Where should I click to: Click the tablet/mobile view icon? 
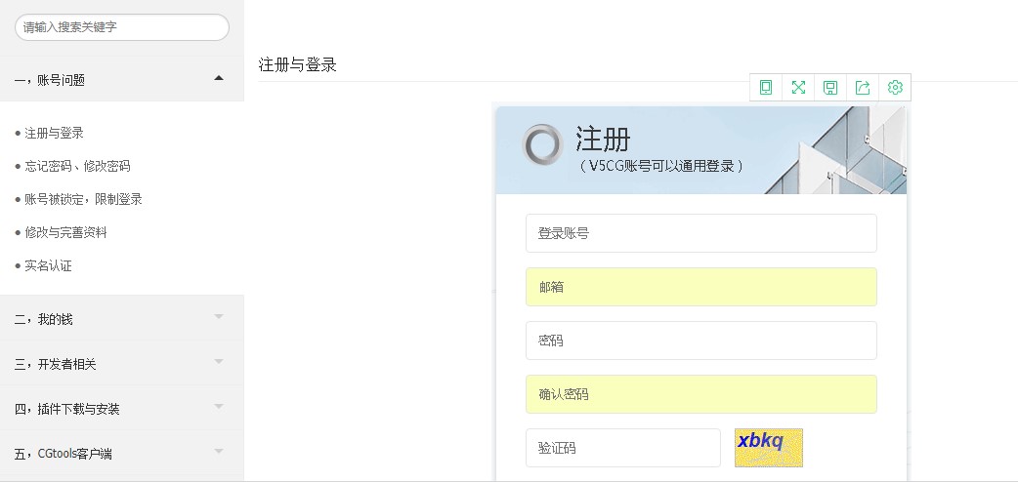(766, 88)
